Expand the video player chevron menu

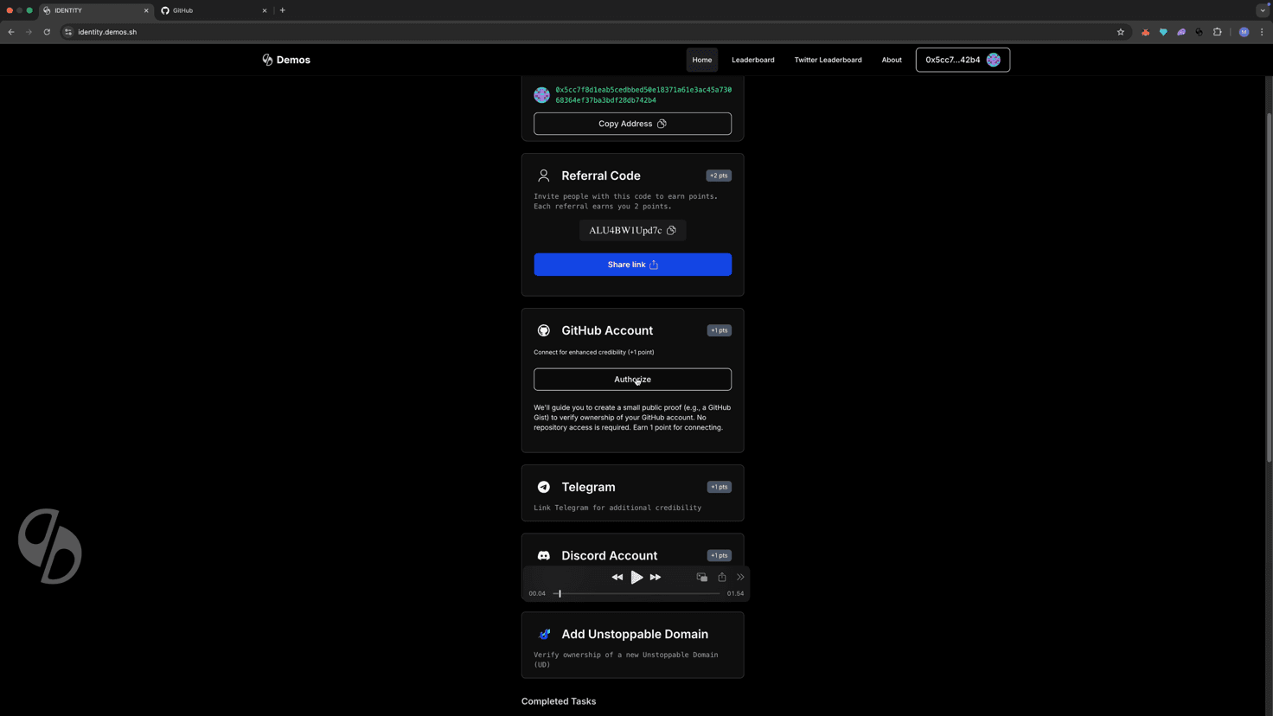(x=740, y=577)
